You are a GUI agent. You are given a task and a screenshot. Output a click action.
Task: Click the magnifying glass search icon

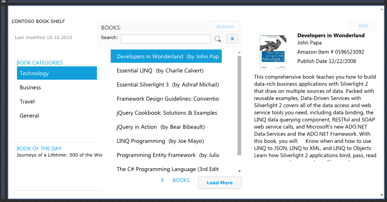pyautogui.click(x=218, y=39)
